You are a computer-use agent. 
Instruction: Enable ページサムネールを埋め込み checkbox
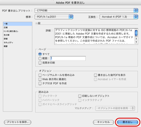[40, 75]
